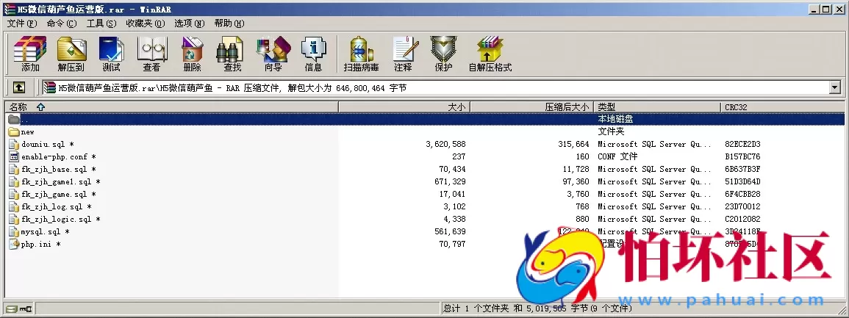The height and width of the screenshot is (318, 849).
Task: Click the CRC32 value 23D70012
Action: [742, 206]
